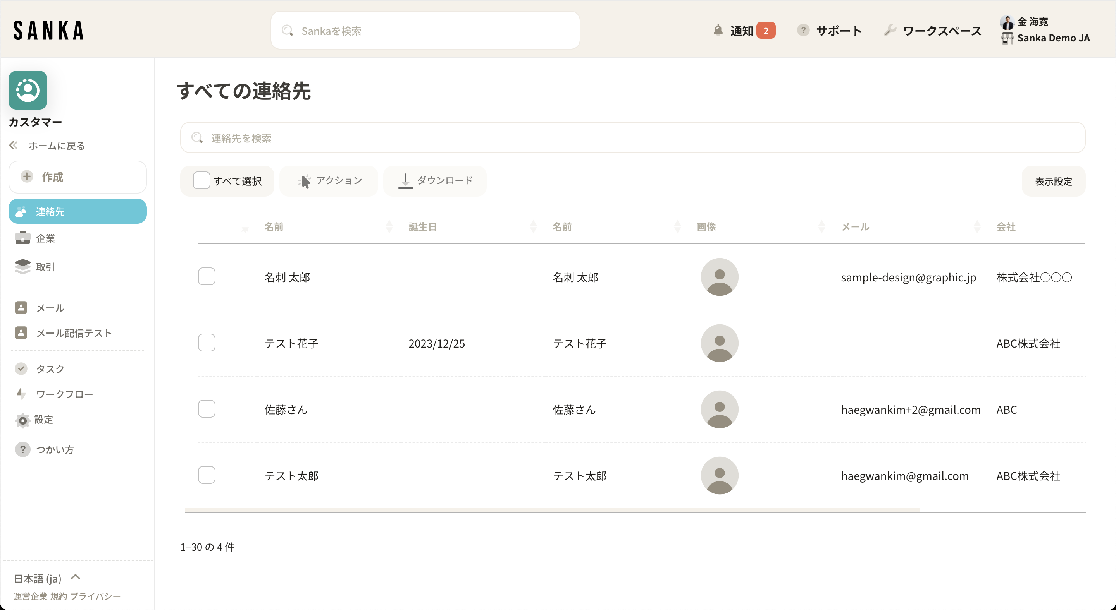Click the 表示設定 button

point(1053,181)
